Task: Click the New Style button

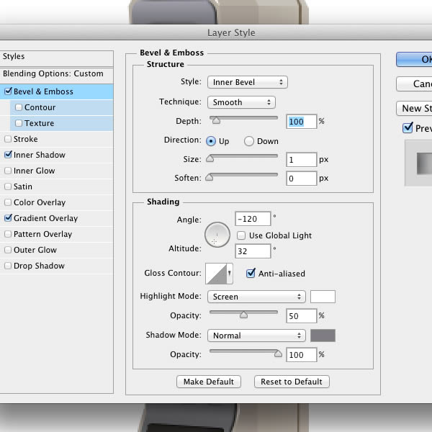Action: click(414, 108)
